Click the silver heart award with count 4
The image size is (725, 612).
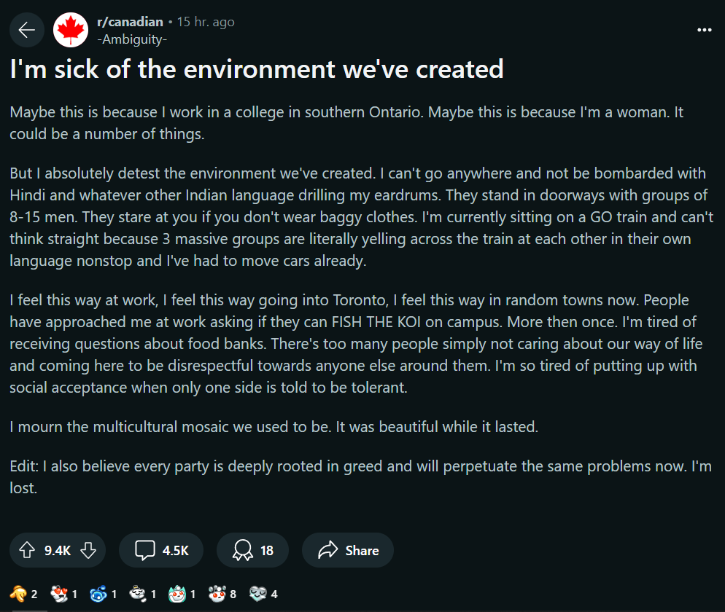coord(257,594)
